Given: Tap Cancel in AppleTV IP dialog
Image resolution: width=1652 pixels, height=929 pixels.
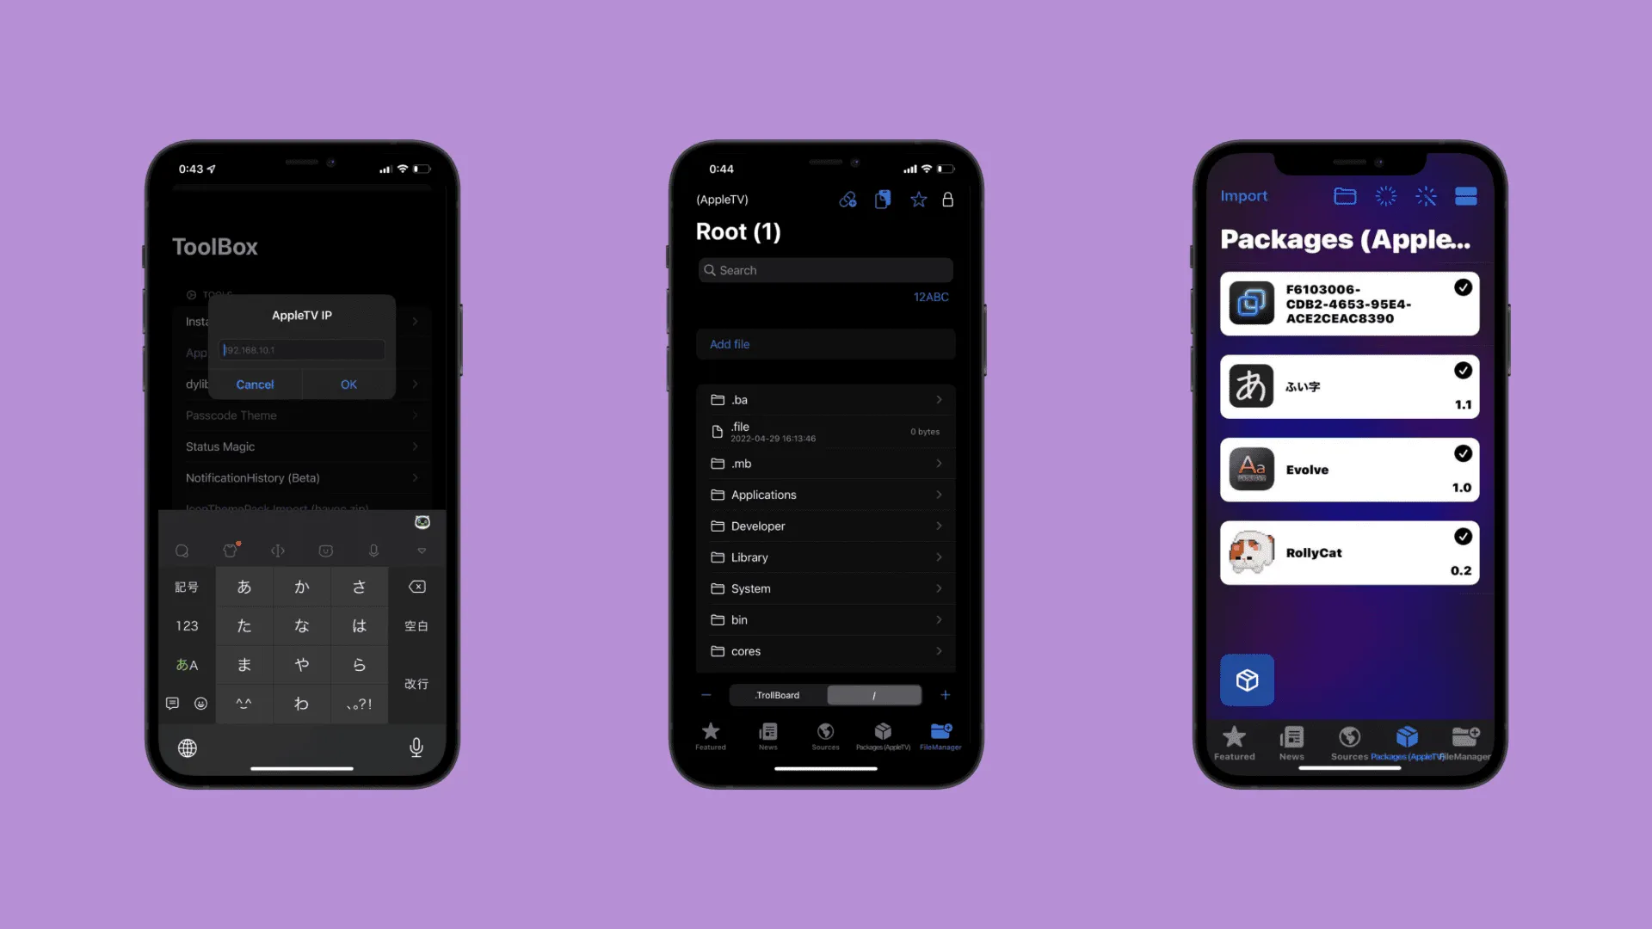Looking at the screenshot, I should 256,384.
